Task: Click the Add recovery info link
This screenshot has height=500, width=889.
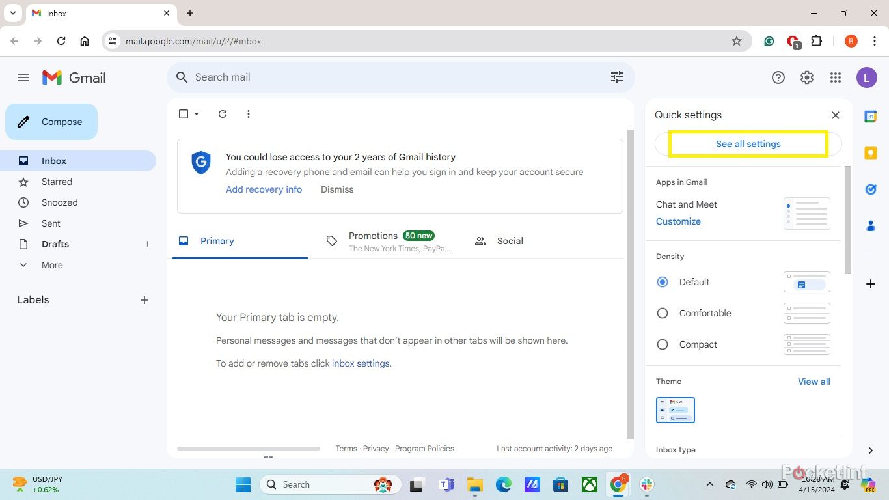Action: (264, 189)
